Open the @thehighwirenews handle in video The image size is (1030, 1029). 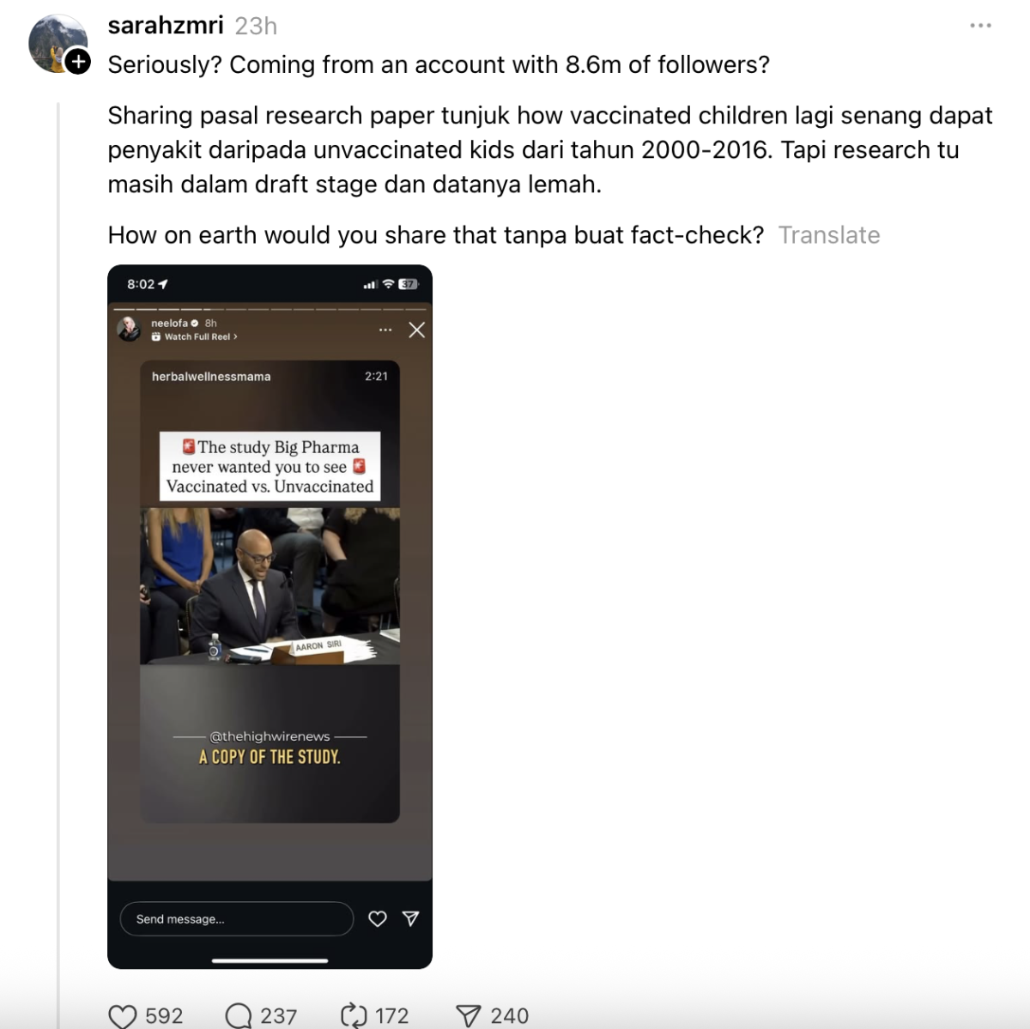pyautogui.click(x=270, y=736)
